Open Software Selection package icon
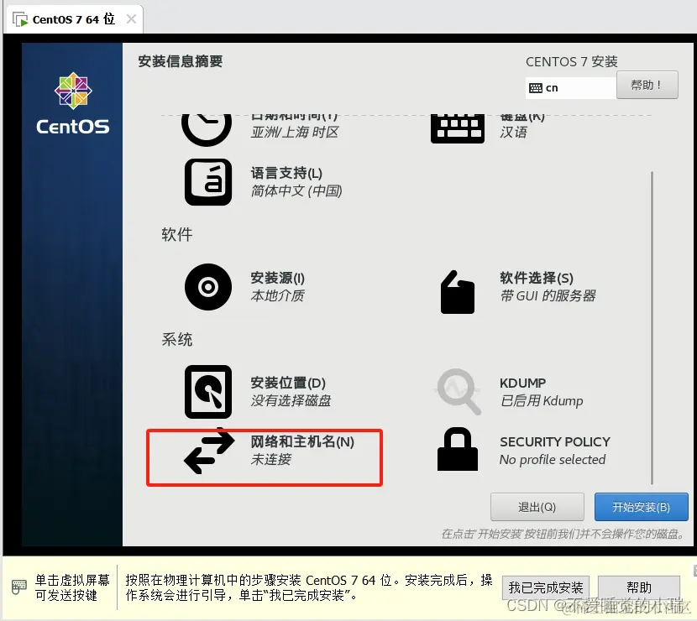This screenshot has width=697, height=621. click(458, 292)
